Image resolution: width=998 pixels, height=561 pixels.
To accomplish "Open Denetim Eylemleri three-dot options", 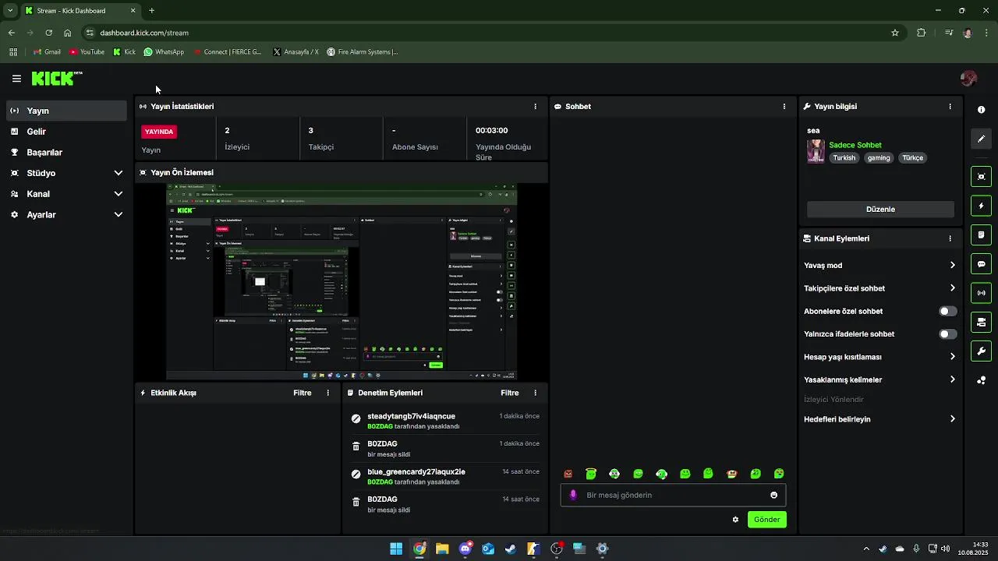I will pos(535,393).
